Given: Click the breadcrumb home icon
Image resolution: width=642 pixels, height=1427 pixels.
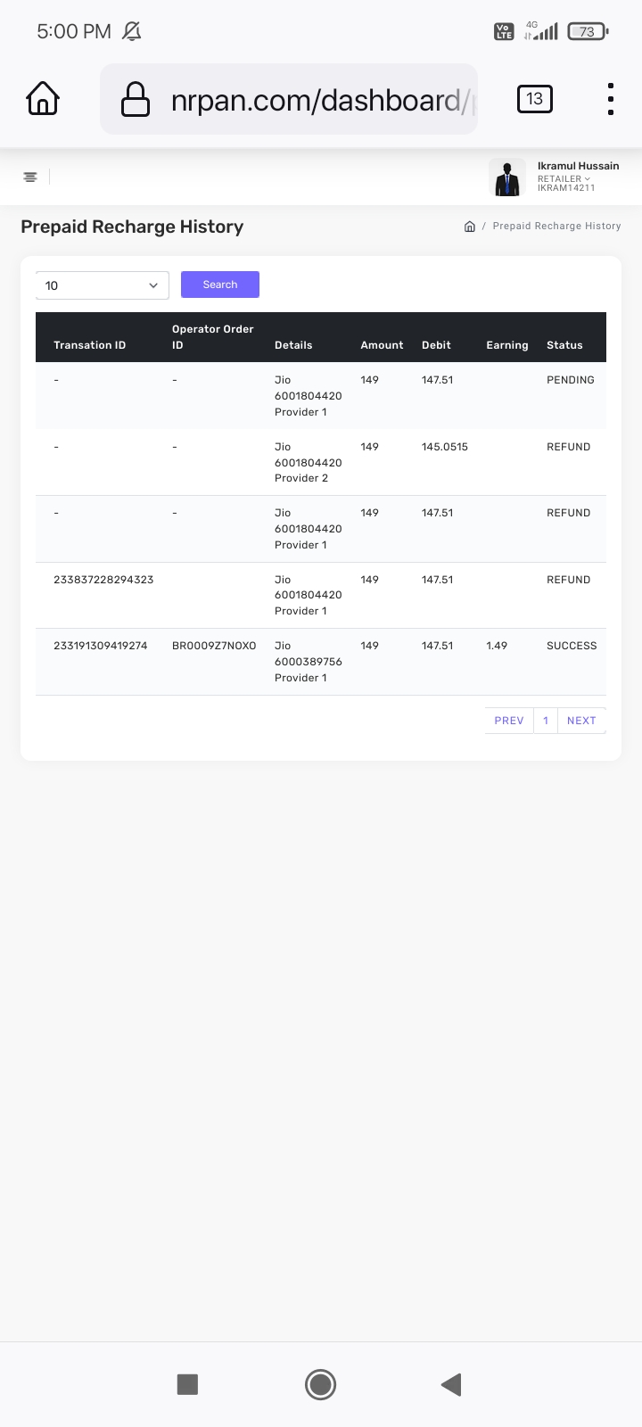Looking at the screenshot, I should tap(470, 227).
